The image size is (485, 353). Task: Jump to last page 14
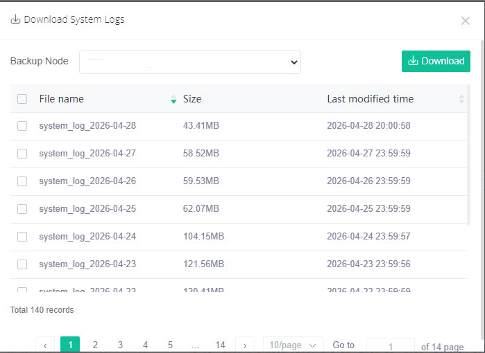pyautogui.click(x=220, y=345)
